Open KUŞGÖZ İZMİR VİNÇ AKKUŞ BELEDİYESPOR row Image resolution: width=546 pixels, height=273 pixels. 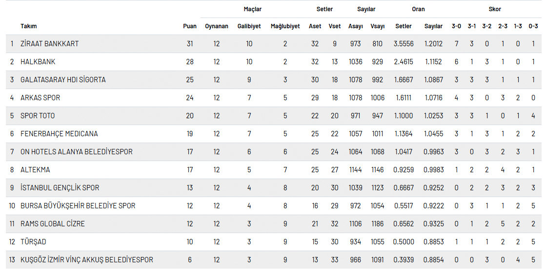pyautogui.click(x=273, y=260)
